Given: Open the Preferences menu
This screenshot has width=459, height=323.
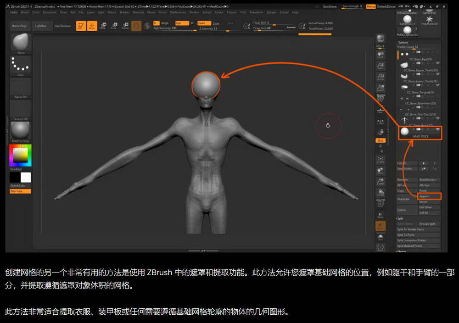Looking at the screenshot, I should click(178, 12).
